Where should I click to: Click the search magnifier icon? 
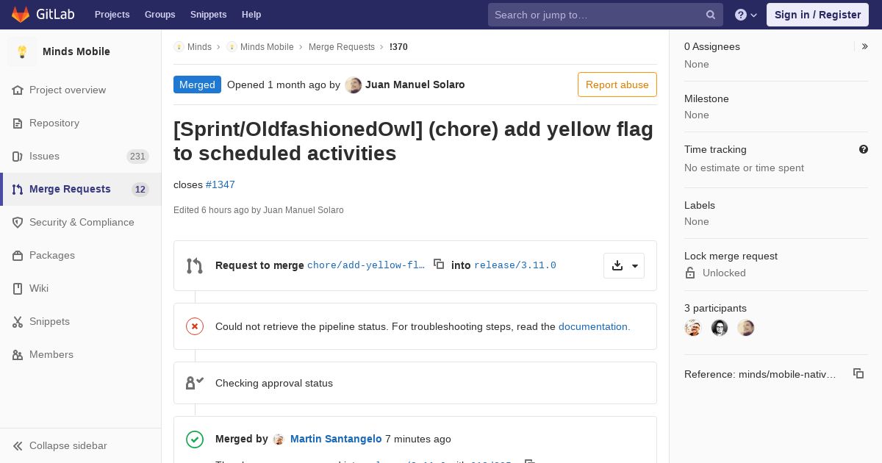pos(711,15)
